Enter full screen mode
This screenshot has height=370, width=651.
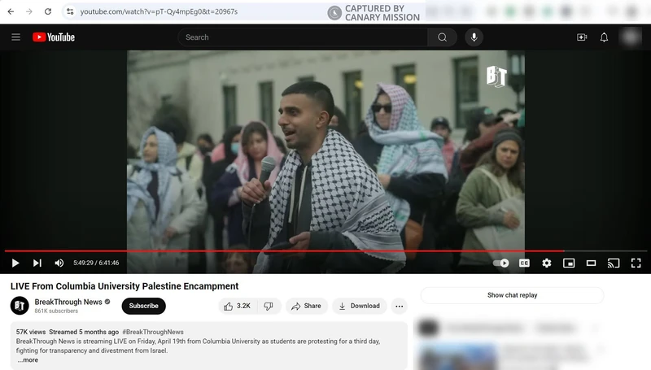[636, 263]
